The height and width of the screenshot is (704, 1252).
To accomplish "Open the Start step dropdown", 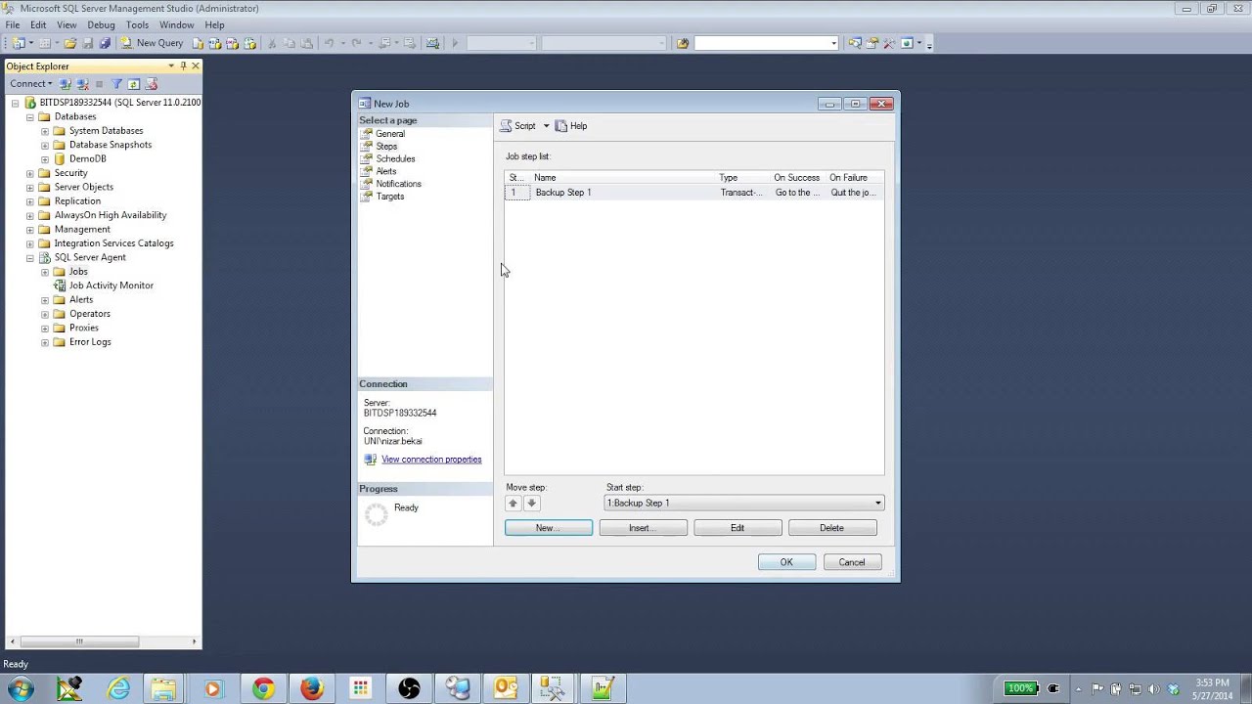I will tap(877, 503).
